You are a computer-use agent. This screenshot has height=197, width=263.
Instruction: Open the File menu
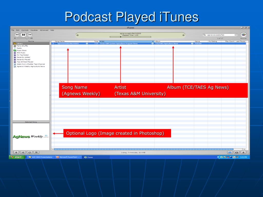pyautogui.click(x=13, y=30)
